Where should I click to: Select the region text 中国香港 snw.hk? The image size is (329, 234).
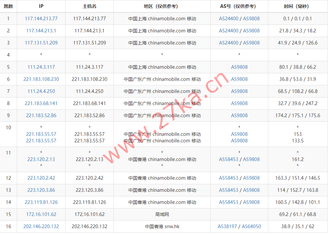coord(162,226)
